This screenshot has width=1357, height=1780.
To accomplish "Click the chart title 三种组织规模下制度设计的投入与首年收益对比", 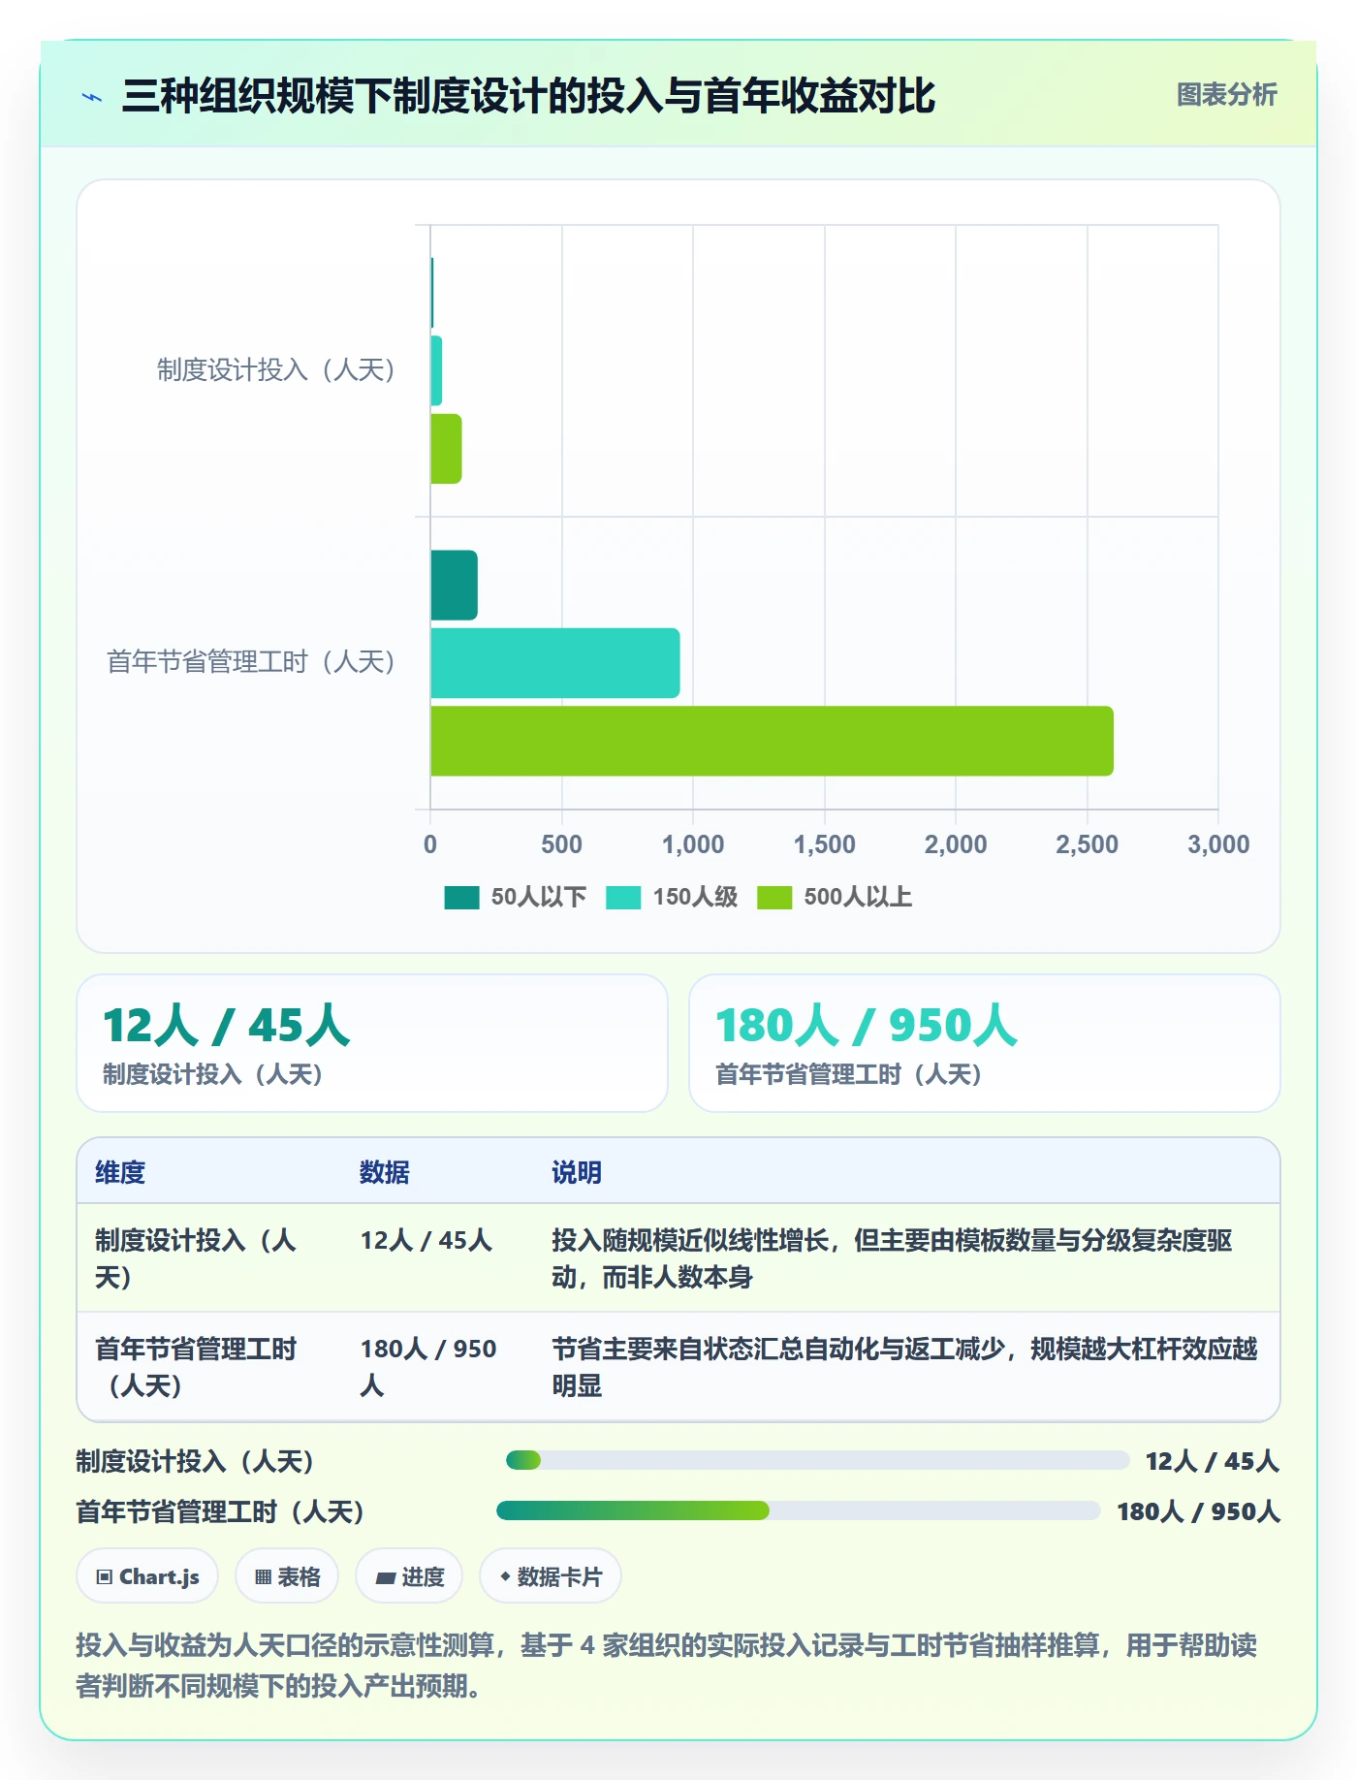I will coord(529,96).
